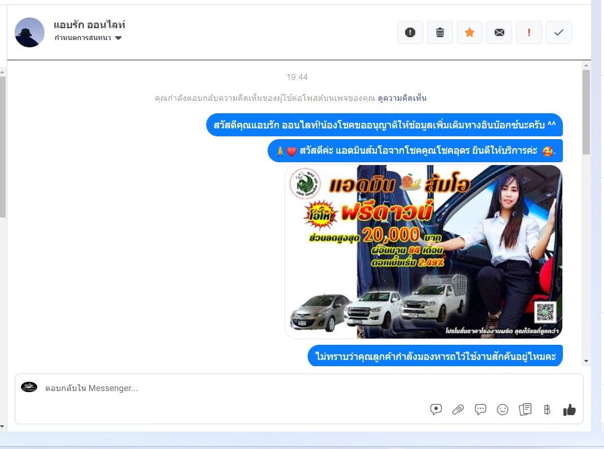Image resolution: width=604 pixels, height=449 pixels.
Task: Open contact name แอบรัก ออนไลท์
Action: (x=89, y=25)
